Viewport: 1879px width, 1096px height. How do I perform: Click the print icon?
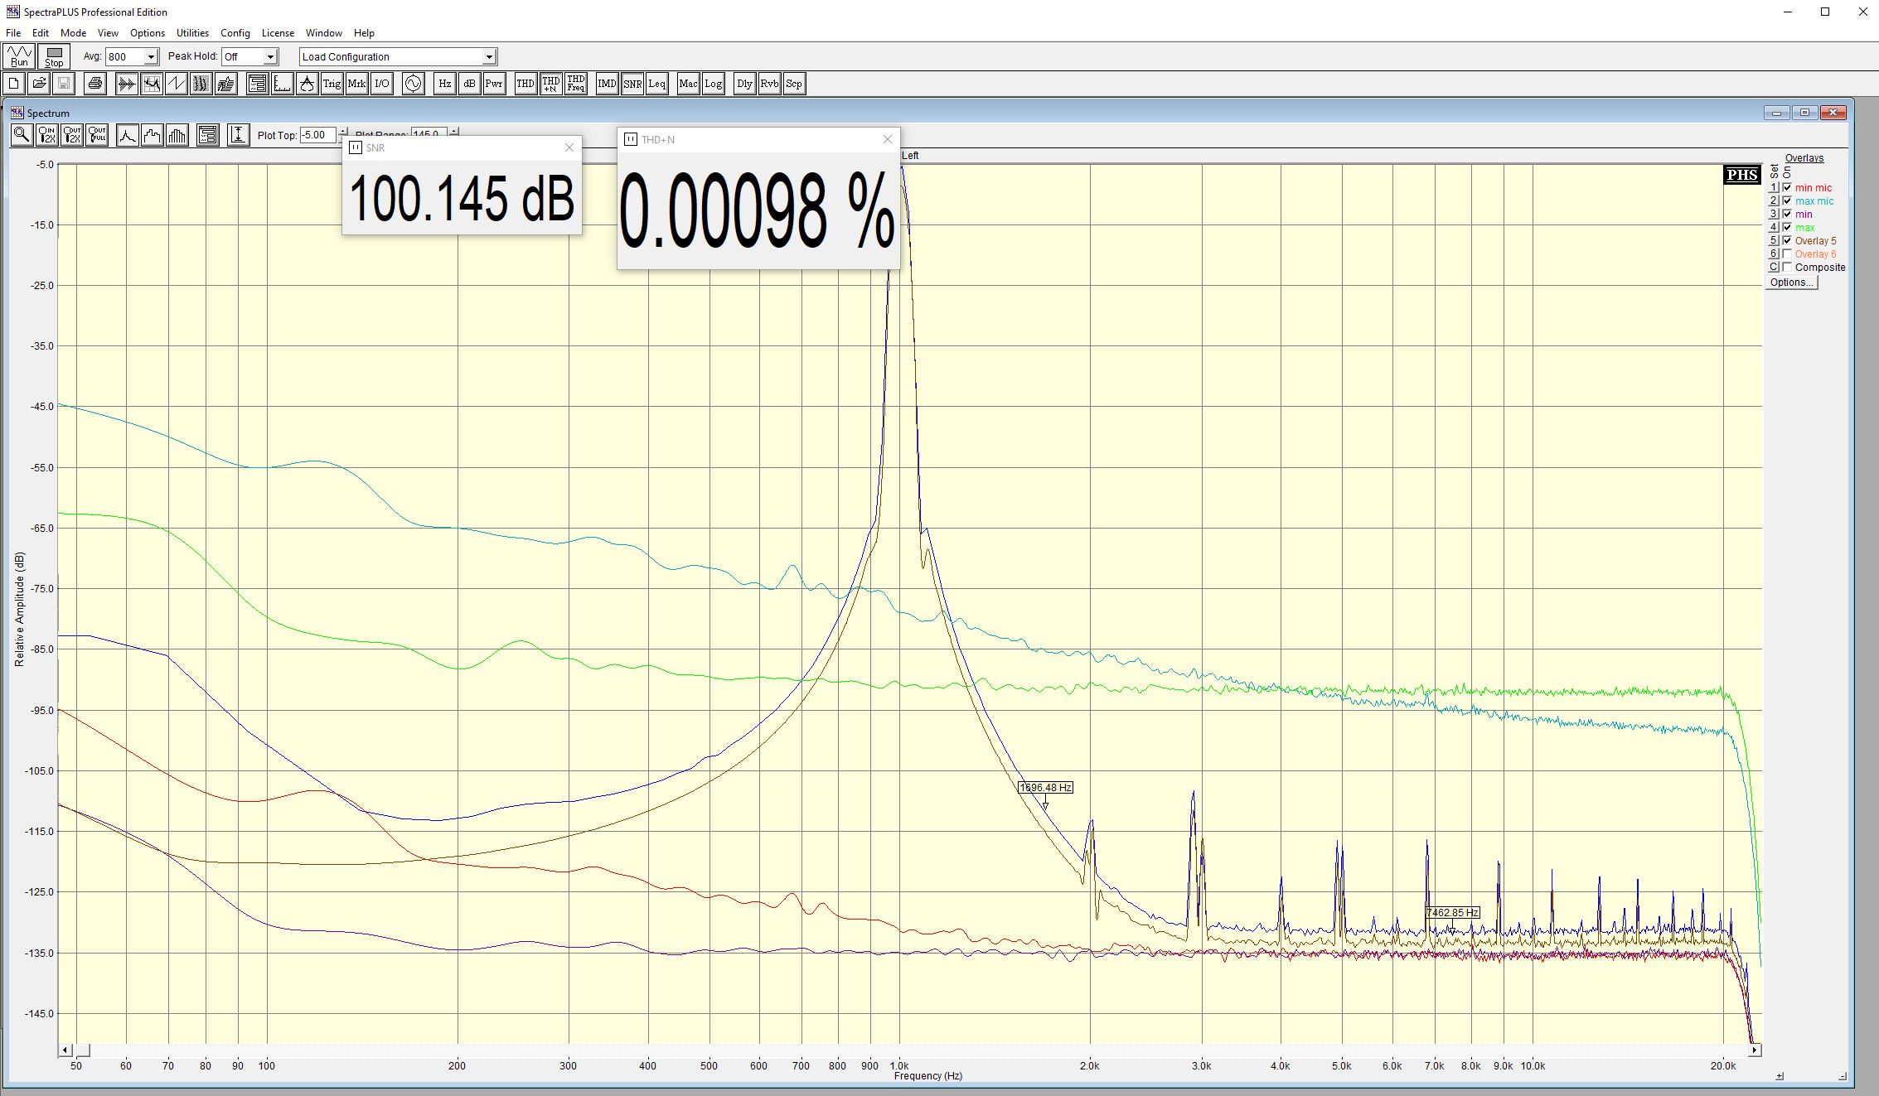[95, 84]
